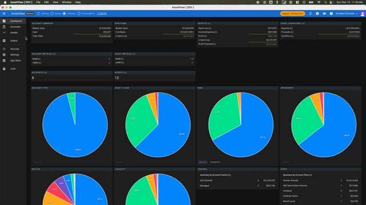Open the Wi-Fi status menu

(x=319, y=2)
